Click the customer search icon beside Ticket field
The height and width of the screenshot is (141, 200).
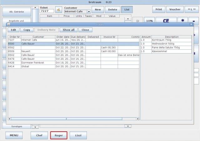(x=59, y=10)
